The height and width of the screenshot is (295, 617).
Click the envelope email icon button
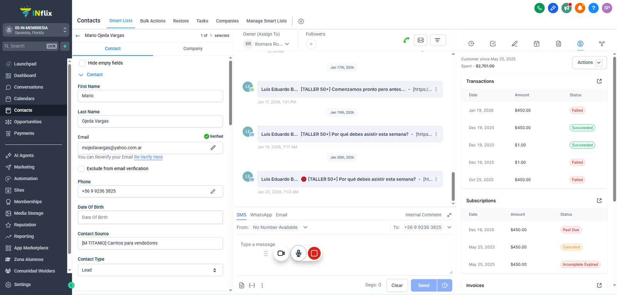421,40
